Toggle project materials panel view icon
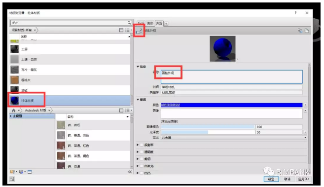Viewport: 324px width, 187px height. [x=121, y=30]
